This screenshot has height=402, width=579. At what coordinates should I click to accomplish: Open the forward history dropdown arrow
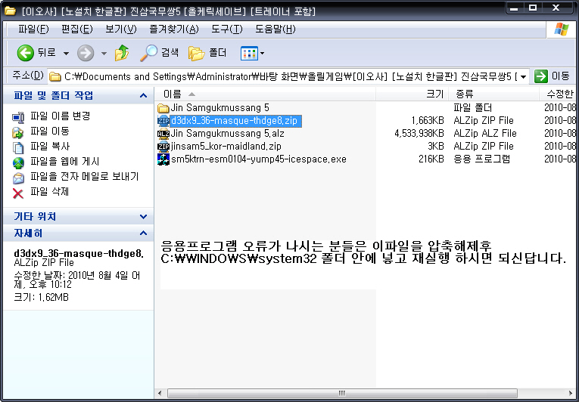pos(104,54)
